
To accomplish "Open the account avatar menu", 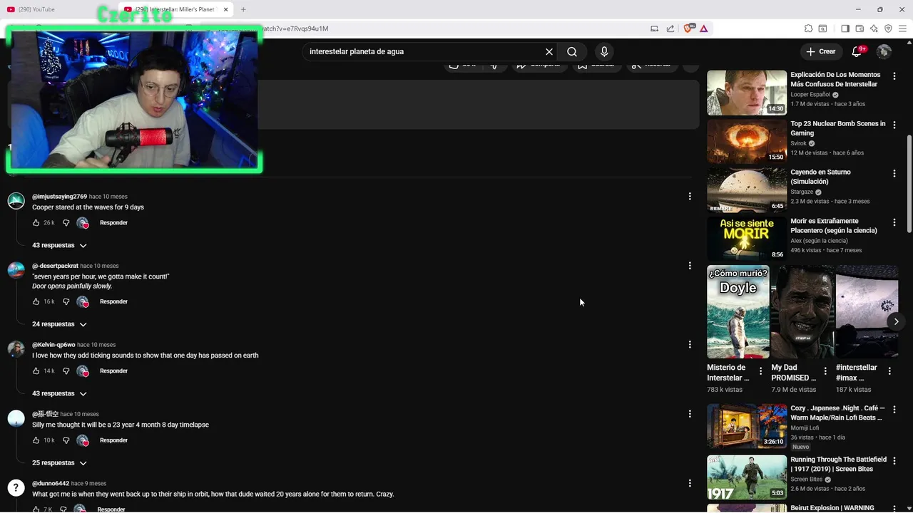I will (x=884, y=52).
